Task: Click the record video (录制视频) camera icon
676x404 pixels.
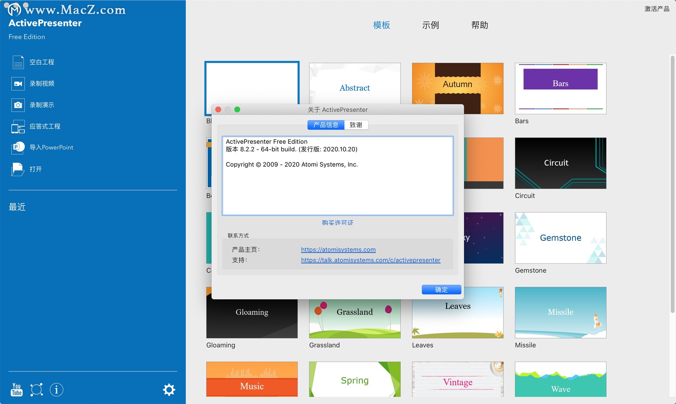Action: [x=18, y=84]
